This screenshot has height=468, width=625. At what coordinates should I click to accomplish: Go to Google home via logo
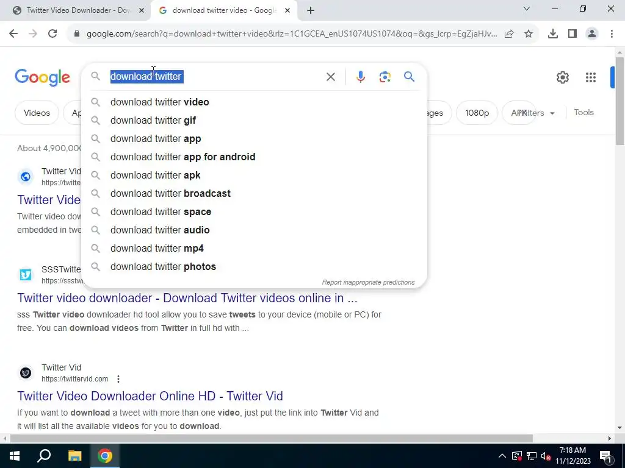42,77
